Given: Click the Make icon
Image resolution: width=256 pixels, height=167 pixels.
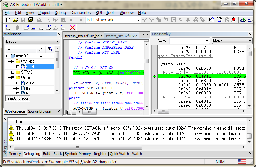Looking at the screenshot, I should click(219, 20).
